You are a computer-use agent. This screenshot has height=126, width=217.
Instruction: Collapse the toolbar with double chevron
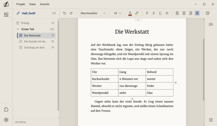pyautogui.click(x=138, y=20)
